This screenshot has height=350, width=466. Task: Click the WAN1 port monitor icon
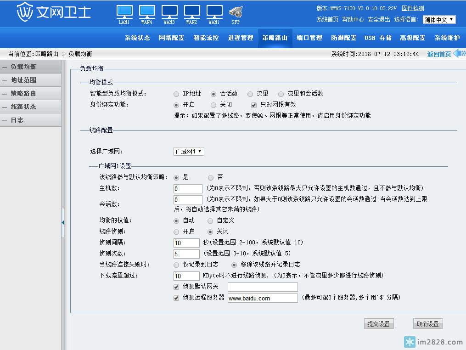click(214, 11)
